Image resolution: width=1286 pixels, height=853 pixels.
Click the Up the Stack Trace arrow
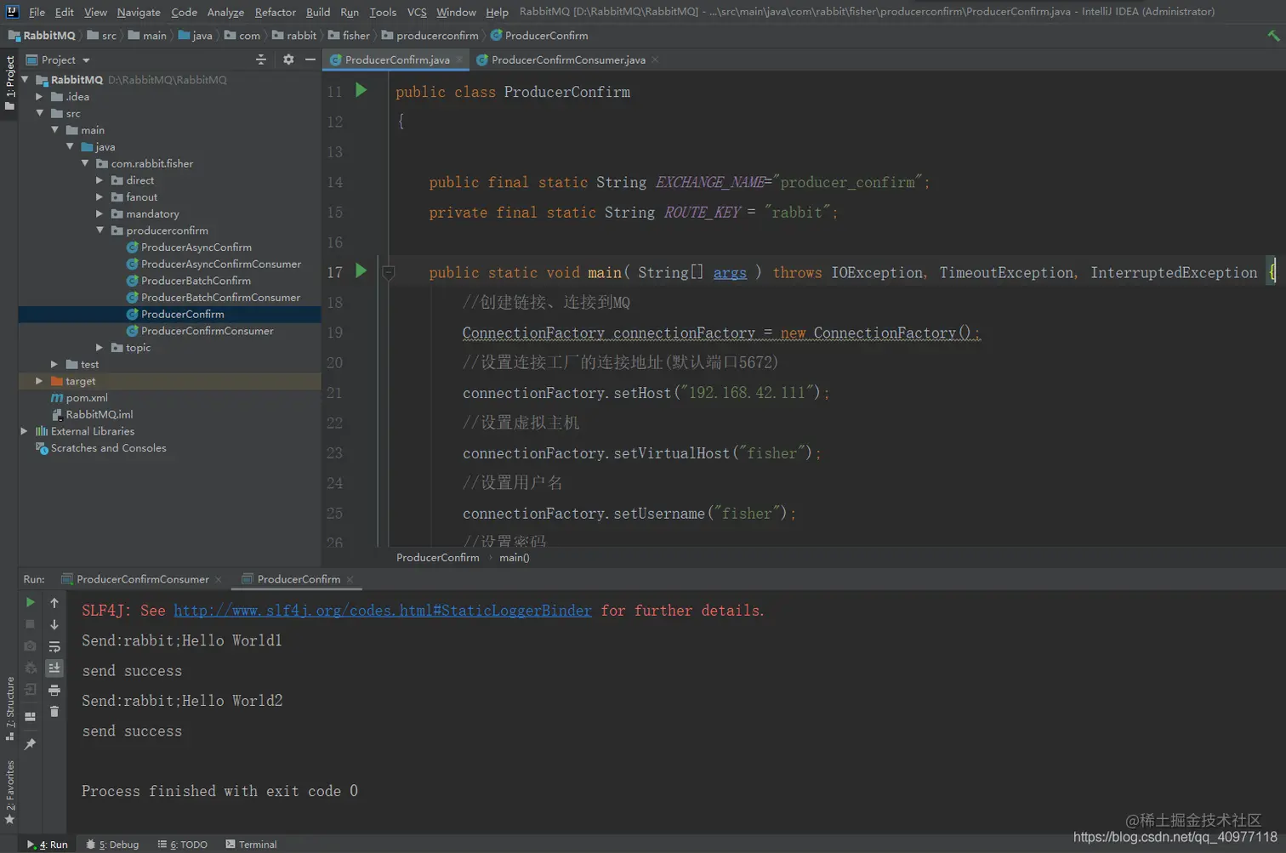pos(54,602)
